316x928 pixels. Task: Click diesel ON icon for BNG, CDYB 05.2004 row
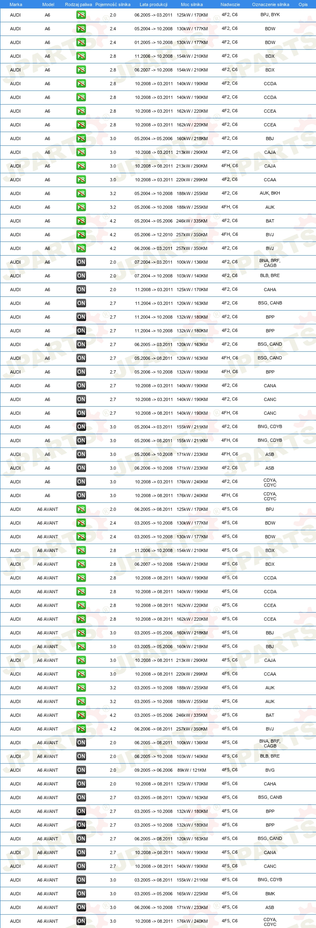coord(81,427)
